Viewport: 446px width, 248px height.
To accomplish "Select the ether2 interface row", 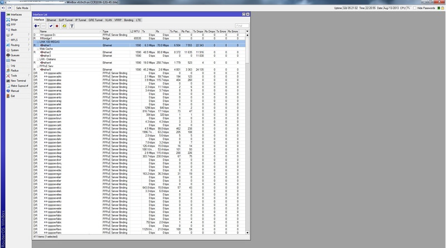I will (x=139, y=52).
